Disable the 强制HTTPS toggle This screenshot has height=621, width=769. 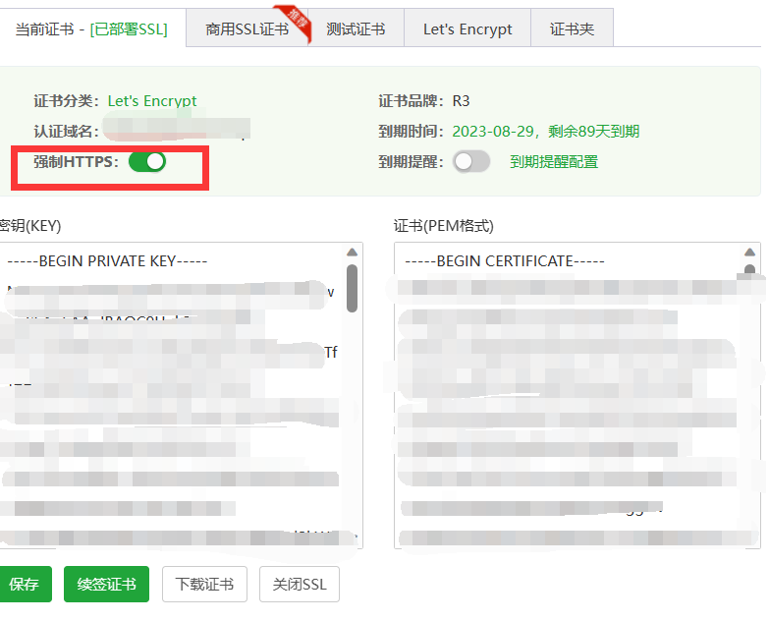[147, 161]
